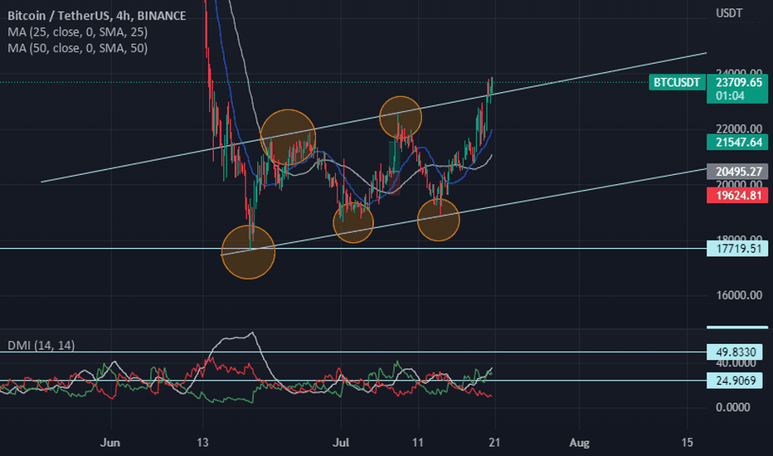Image resolution: width=773 pixels, height=456 pixels.
Task: Click the Jul date on time axis
Action: click(x=341, y=443)
